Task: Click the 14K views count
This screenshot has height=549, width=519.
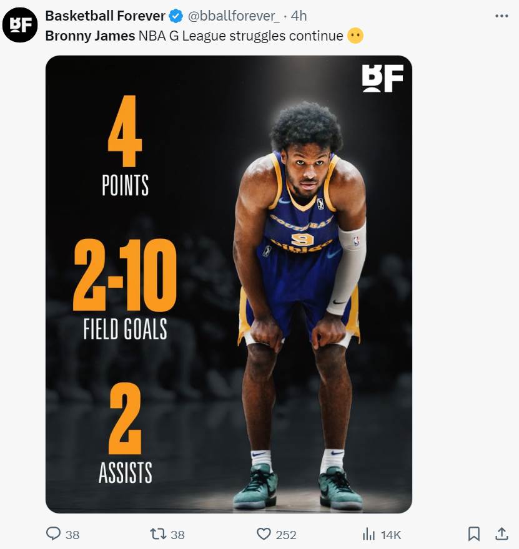Action: pos(391,535)
